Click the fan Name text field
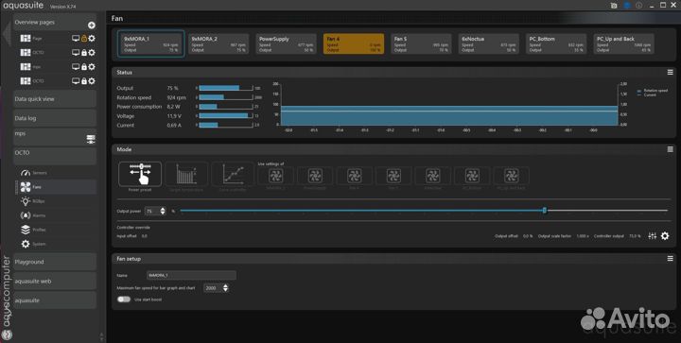681x343 pixels. [191, 275]
